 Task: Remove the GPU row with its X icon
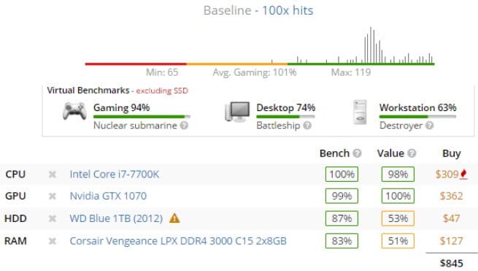pyautogui.click(x=52, y=196)
